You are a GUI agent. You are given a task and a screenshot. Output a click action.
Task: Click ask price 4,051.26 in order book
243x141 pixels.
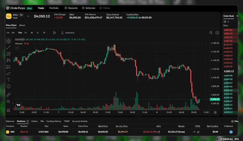228,30
